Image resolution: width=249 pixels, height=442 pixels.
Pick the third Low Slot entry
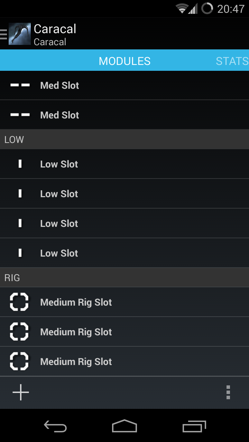tap(124, 223)
